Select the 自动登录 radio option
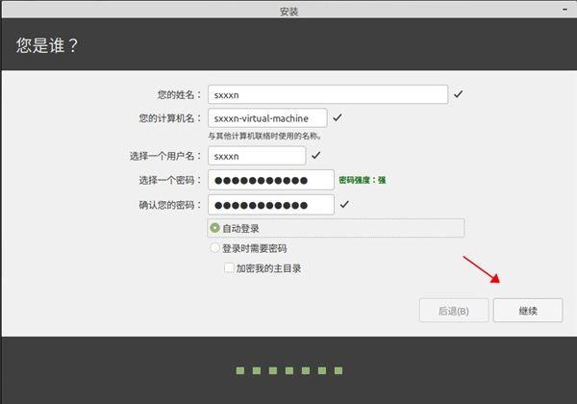The width and height of the screenshot is (577, 404). point(215,228)
